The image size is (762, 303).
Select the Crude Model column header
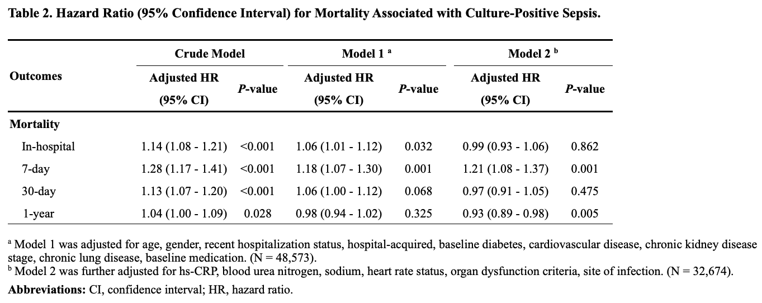[210, 54]
